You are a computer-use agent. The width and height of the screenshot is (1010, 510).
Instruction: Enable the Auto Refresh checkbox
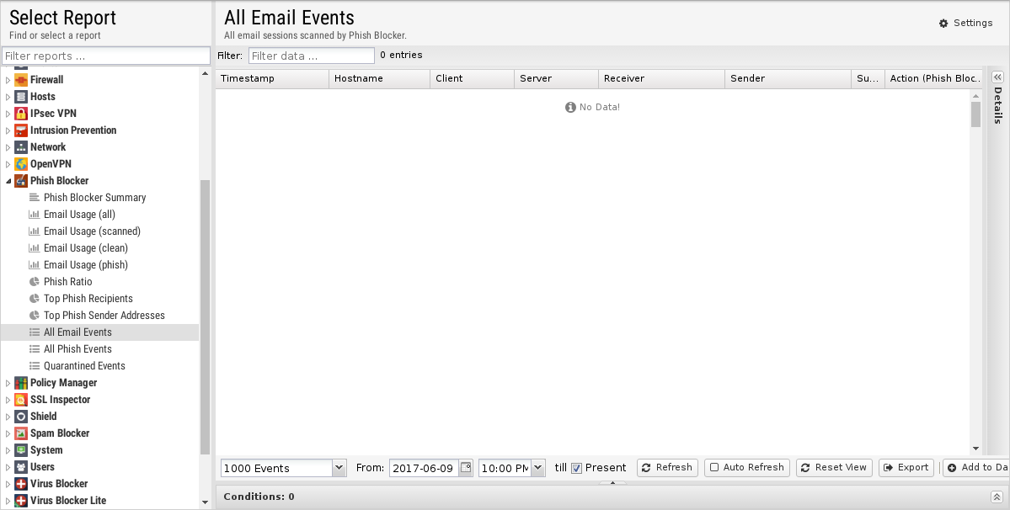click(714, 468)
